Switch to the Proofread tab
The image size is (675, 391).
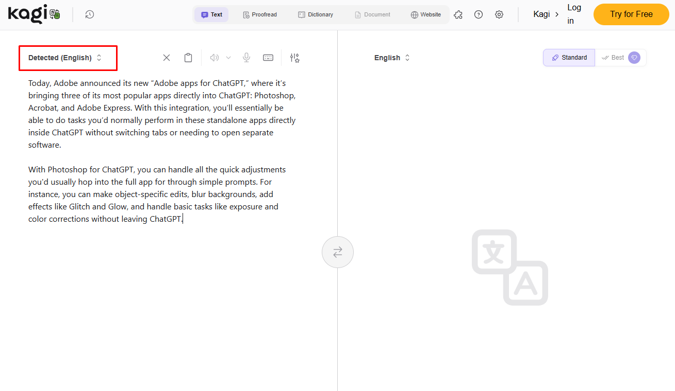click(x=260, y=14)
